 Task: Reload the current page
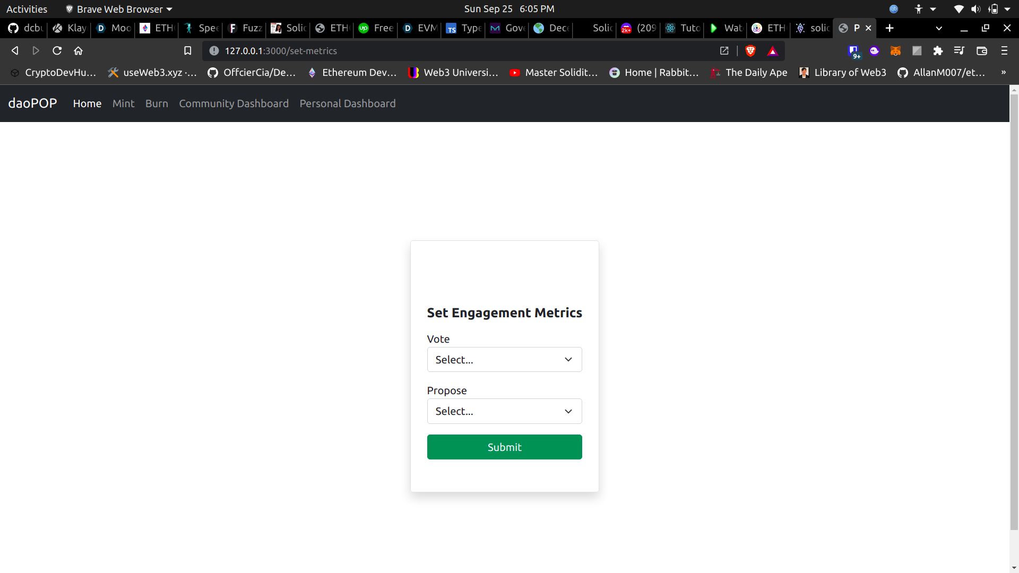click(57, 50)
